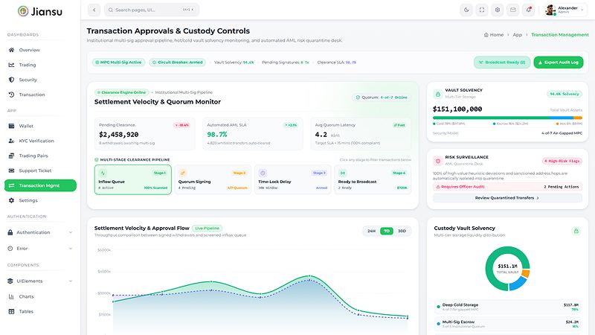595x335 pixels.
Task: Click Transaction Management breadcrumb
Action: point(560,34)
